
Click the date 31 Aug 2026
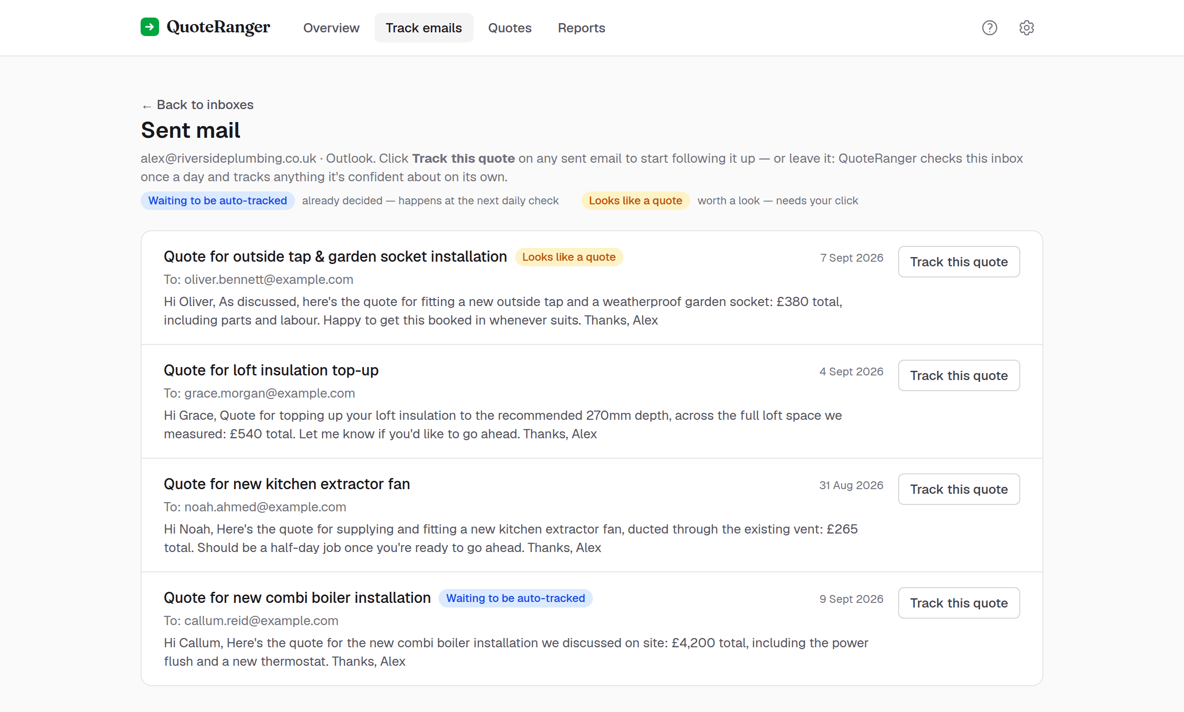tap(851, 485)
